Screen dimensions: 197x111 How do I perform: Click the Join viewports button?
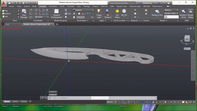pos(68,14)
